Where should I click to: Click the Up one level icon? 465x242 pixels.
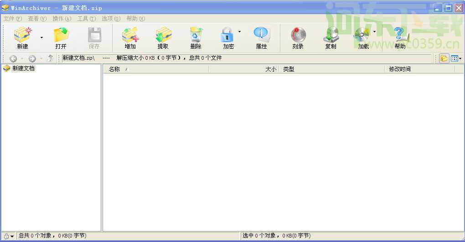point(51,58)
